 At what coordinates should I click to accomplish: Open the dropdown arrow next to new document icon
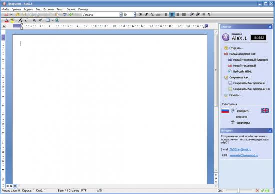tap(11, 15)
